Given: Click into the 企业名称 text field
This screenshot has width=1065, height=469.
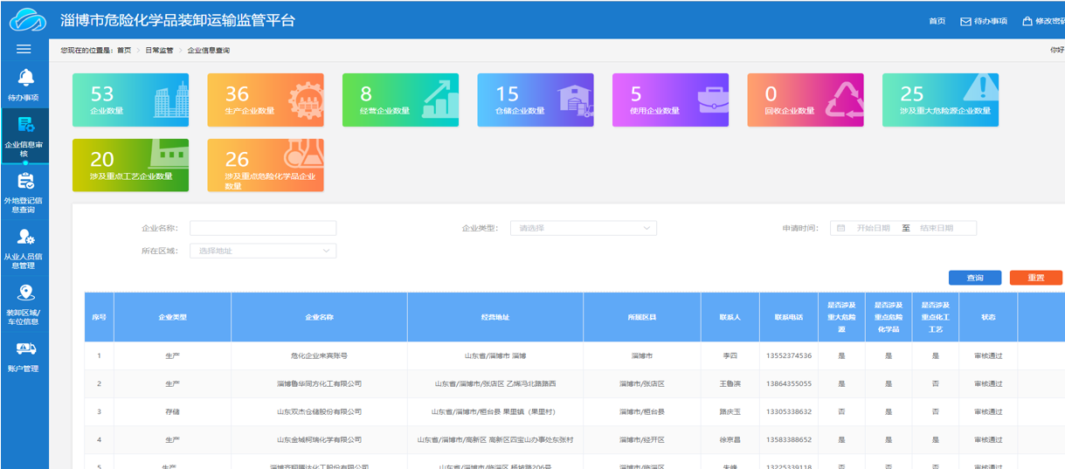Looking at the screenshot, I should pyautogui.click(x=262, y=228).
